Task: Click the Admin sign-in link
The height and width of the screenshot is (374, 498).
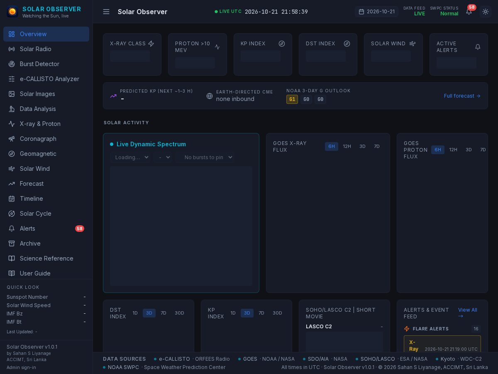Action: [x=21, y=367]
